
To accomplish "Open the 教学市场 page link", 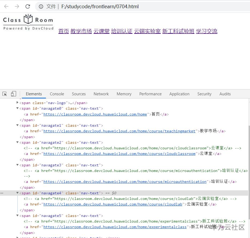I will coord(81,31).
